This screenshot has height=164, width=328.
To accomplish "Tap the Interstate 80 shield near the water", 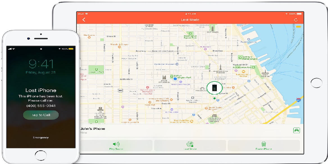I will pos(299,100).
